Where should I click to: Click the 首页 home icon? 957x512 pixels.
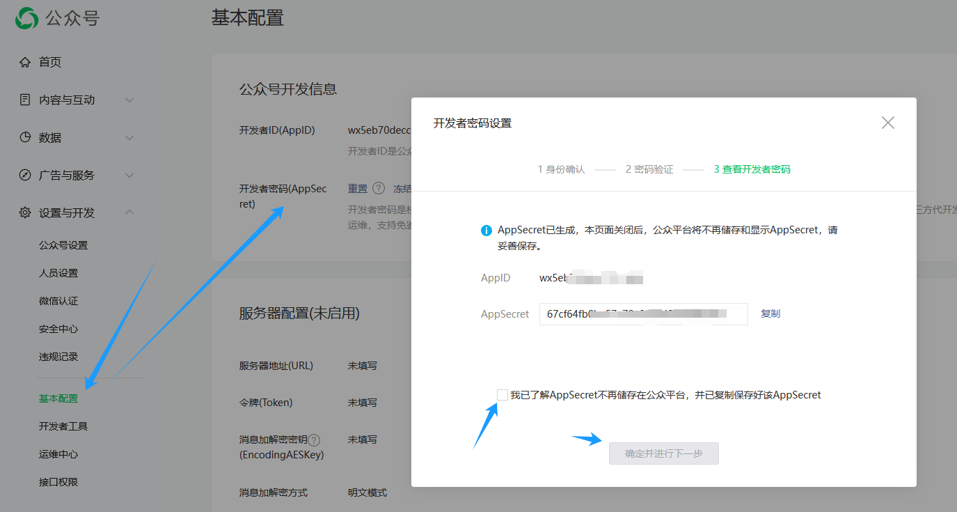[x=25, y=63]
